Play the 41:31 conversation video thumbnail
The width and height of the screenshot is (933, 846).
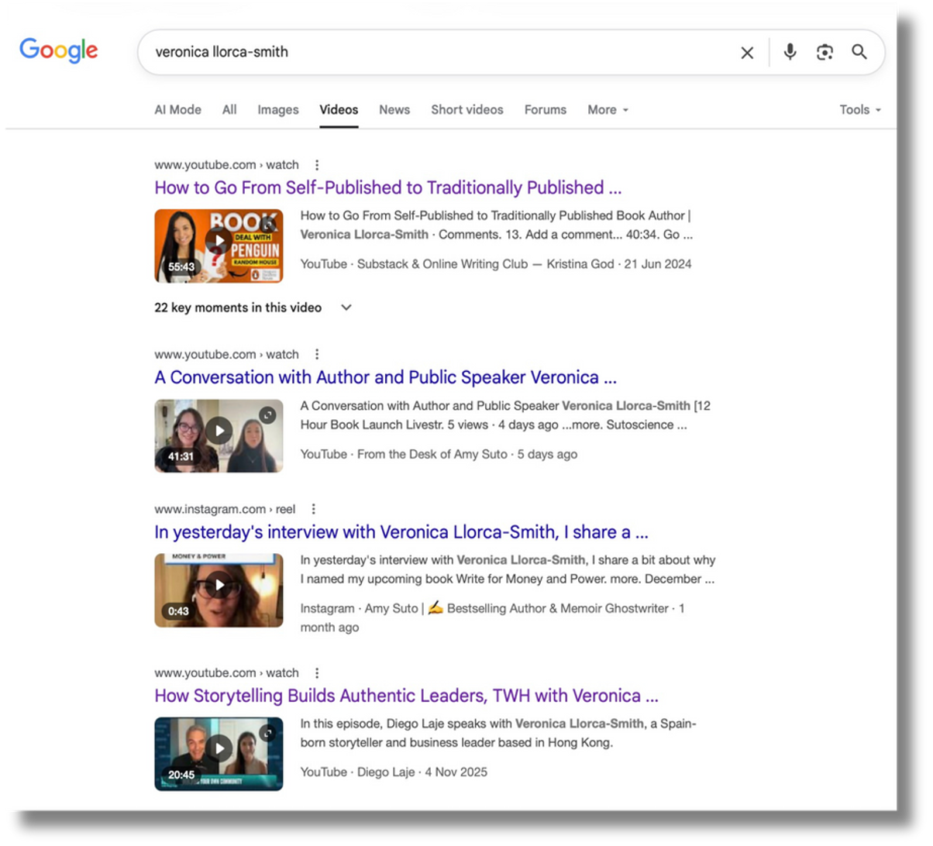pyautogui.click(x=219, y=435)
